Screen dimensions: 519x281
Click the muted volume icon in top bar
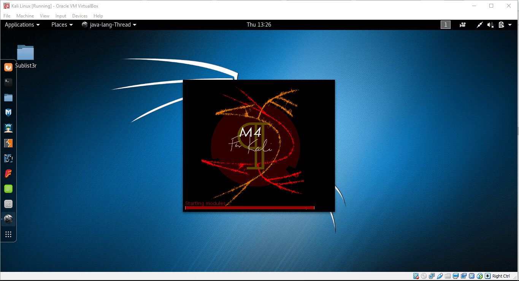click(490, 25)
